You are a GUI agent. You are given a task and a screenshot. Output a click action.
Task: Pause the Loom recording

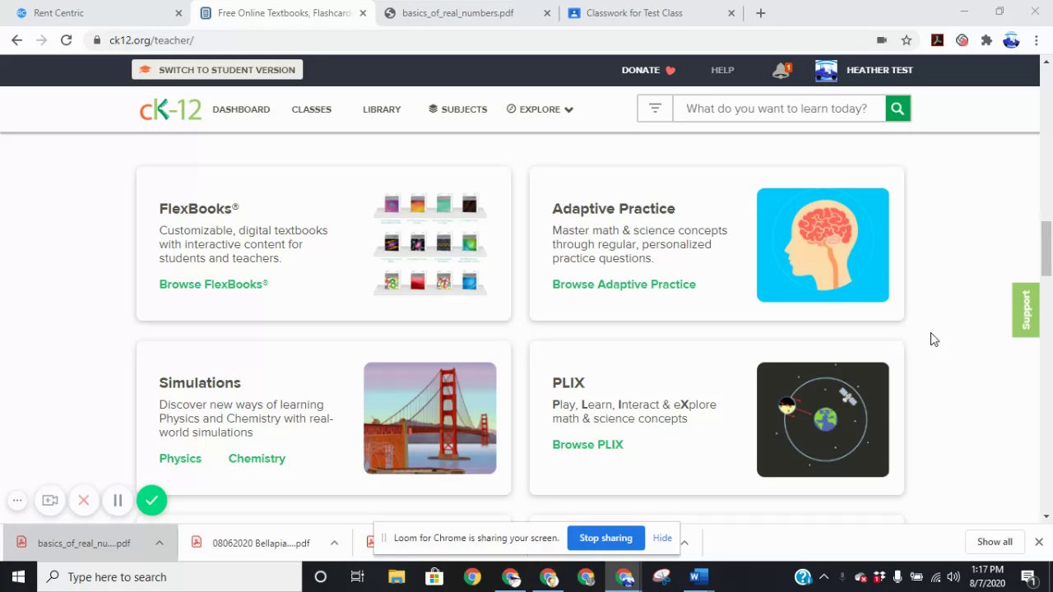click(118, 500)
